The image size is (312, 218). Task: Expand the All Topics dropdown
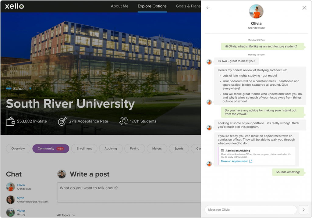(x=66, y=215)
